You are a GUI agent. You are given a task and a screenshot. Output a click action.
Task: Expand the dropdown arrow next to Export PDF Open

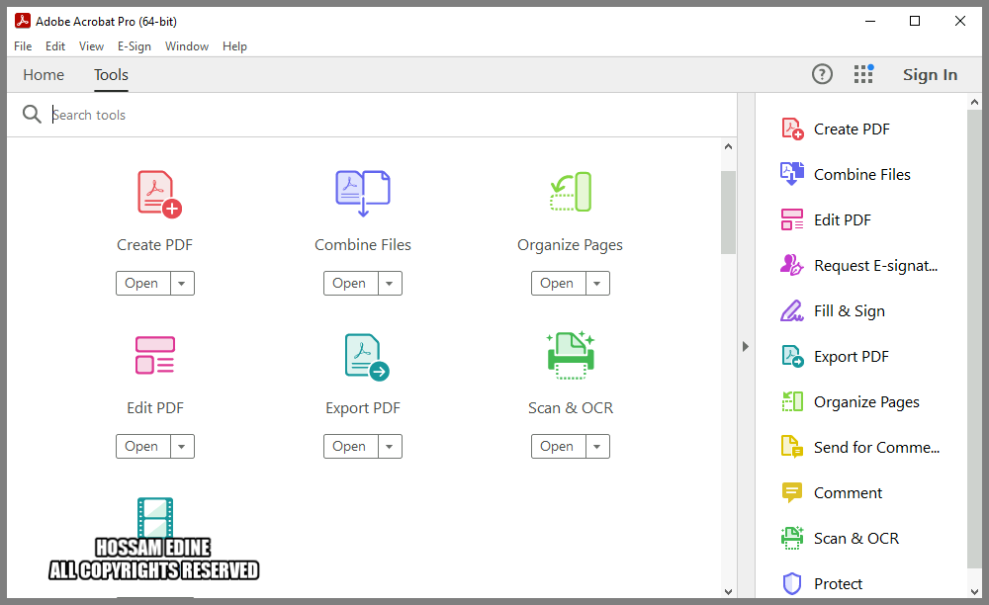point(390,447)
